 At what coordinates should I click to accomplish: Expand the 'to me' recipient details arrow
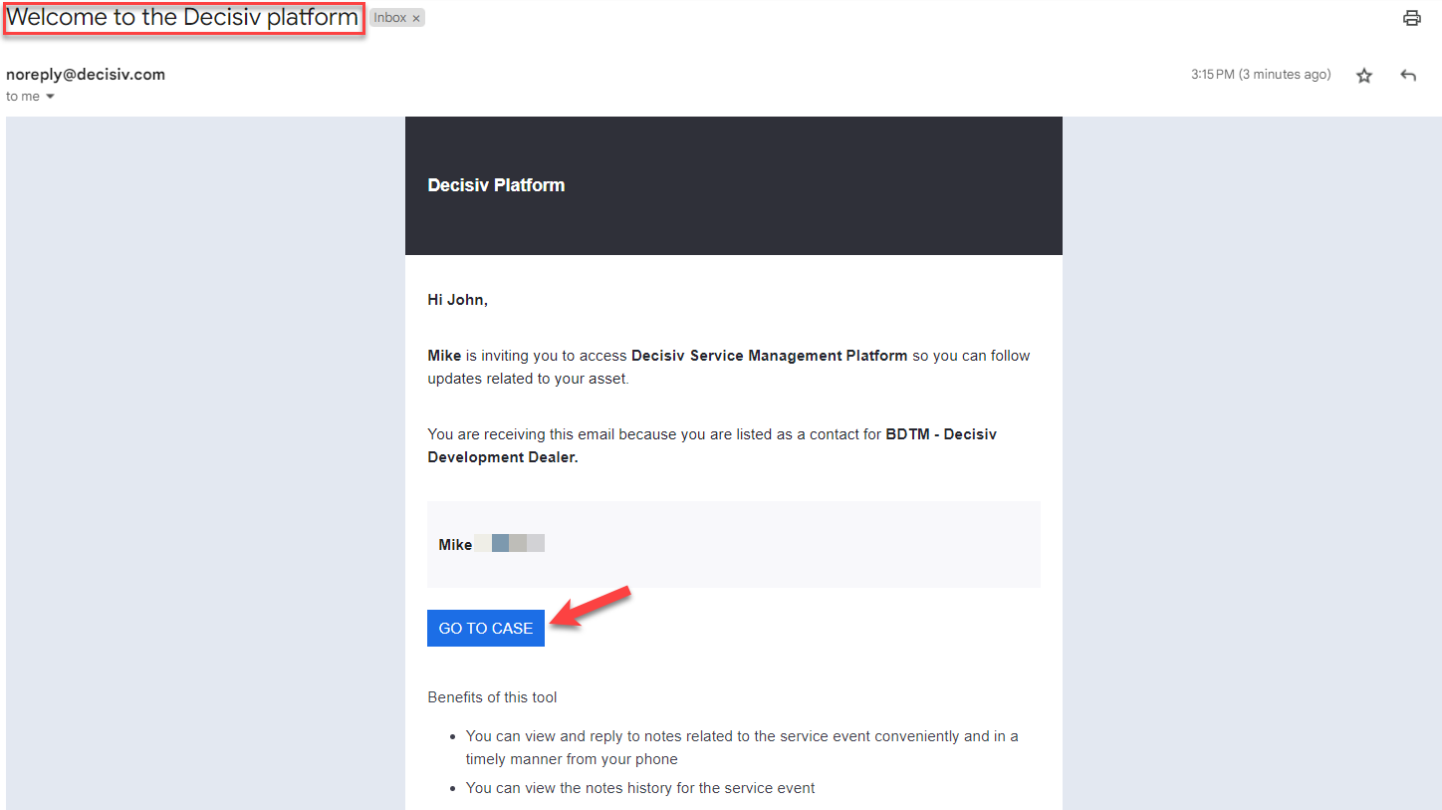click(50, 97)
